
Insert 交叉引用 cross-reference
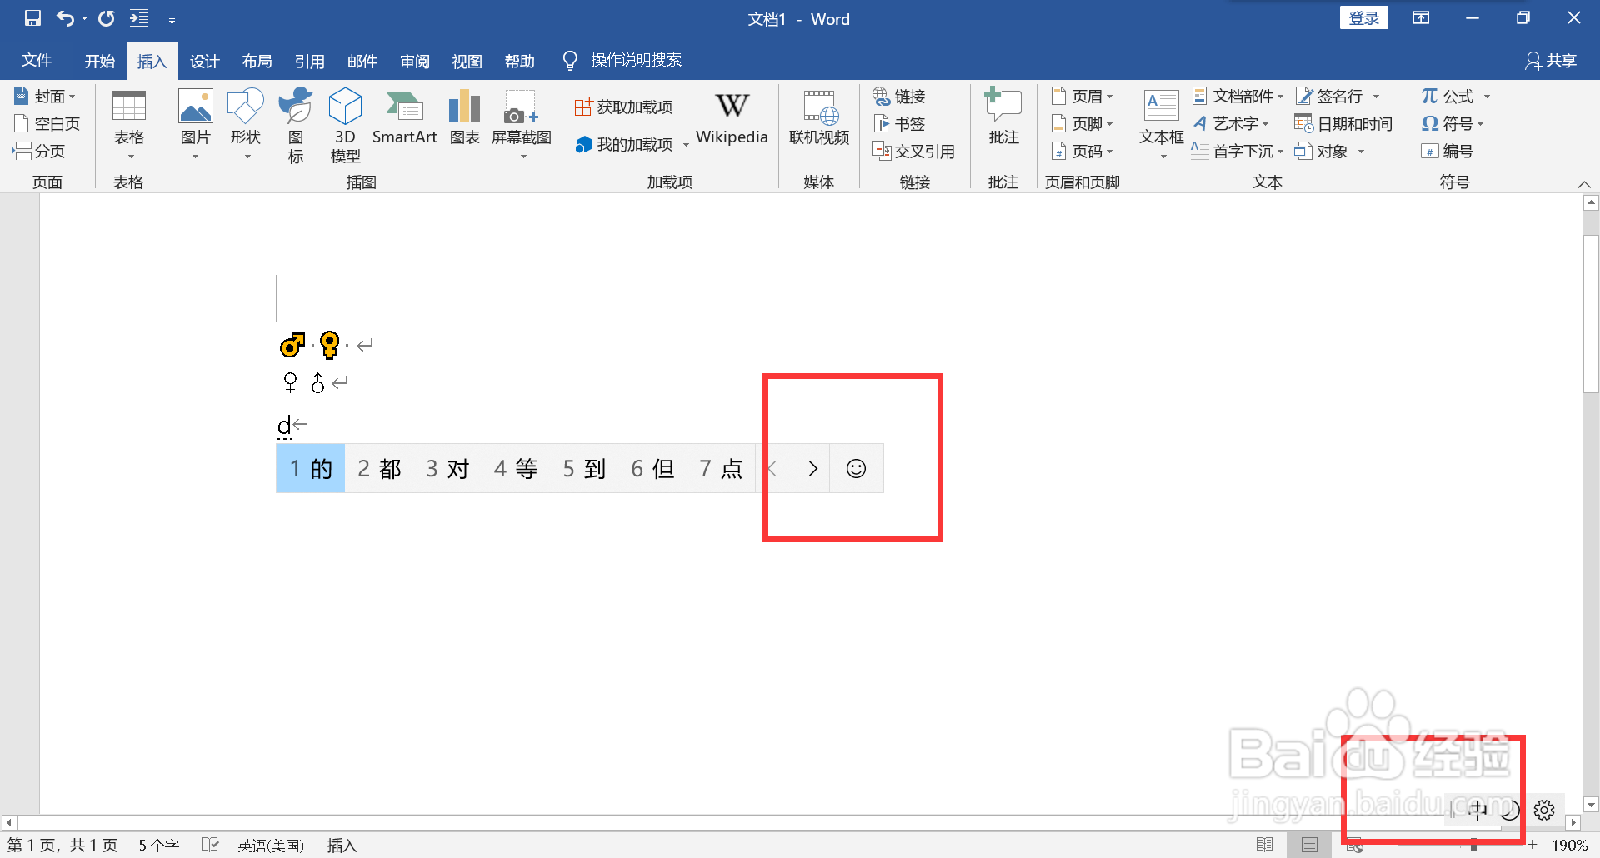click(x=913, y=151)
